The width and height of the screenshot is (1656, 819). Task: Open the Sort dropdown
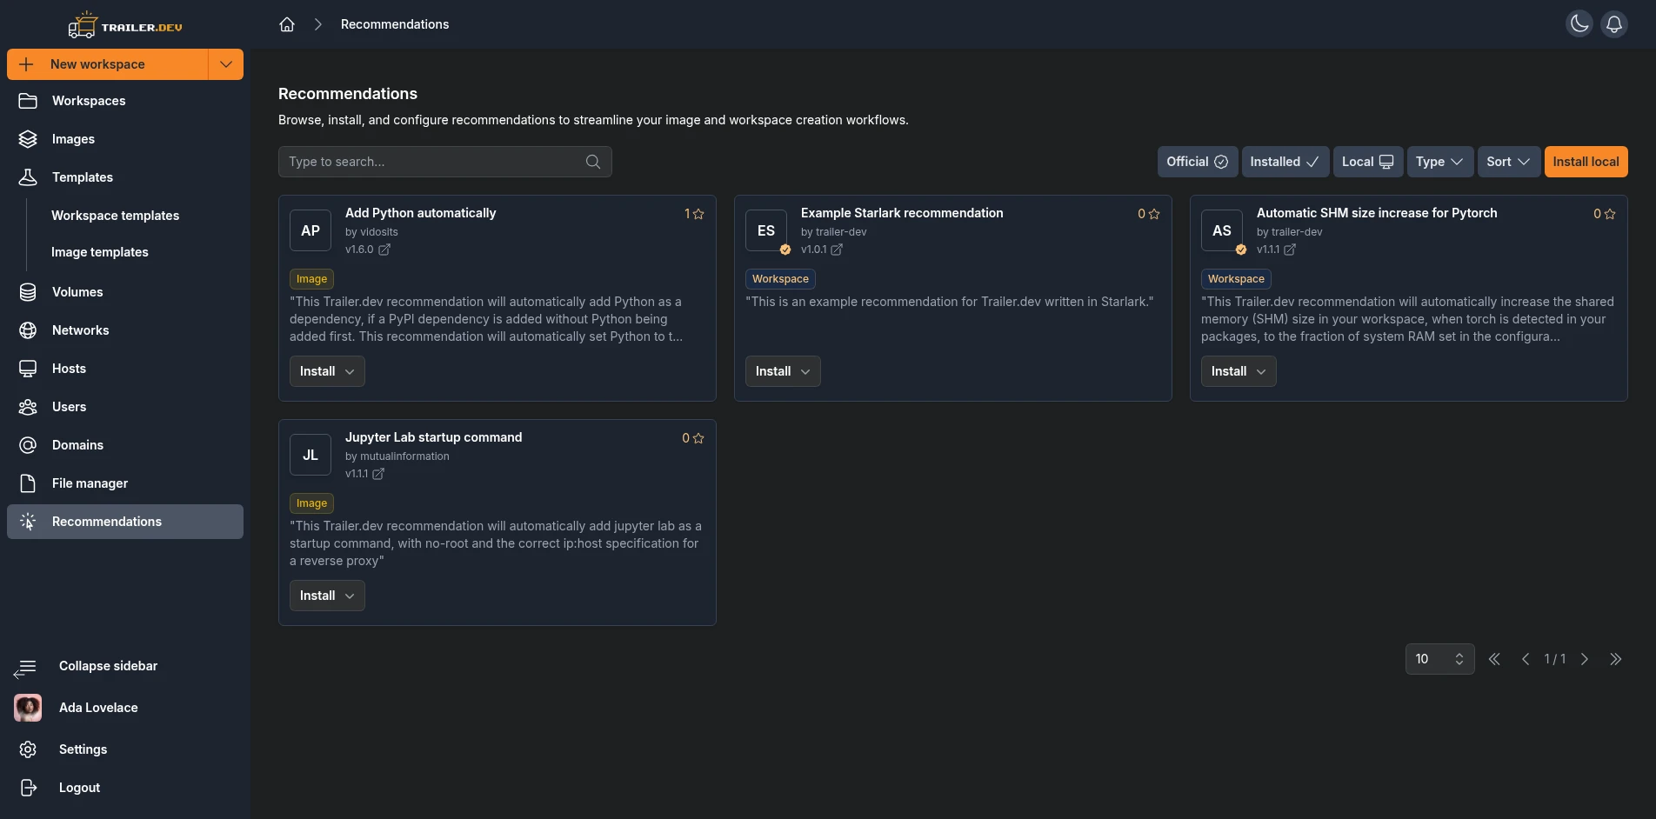click(x=1508, y=162)
